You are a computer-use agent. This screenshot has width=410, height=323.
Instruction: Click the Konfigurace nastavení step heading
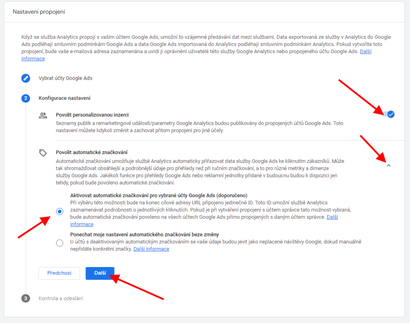click(64, 98)
